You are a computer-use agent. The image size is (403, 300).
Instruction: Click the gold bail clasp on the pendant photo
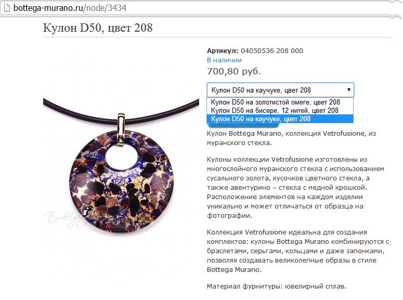point(121,130)
